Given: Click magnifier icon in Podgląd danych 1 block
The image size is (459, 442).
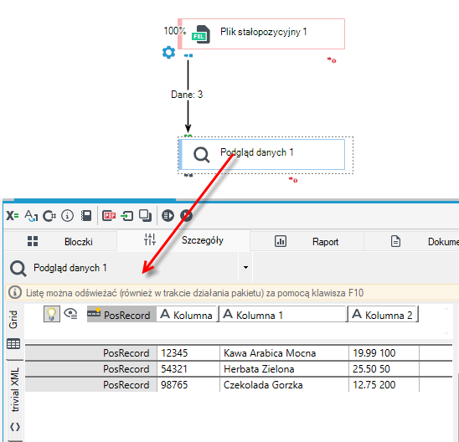Looking at the screenshot, I should point(201,155).
